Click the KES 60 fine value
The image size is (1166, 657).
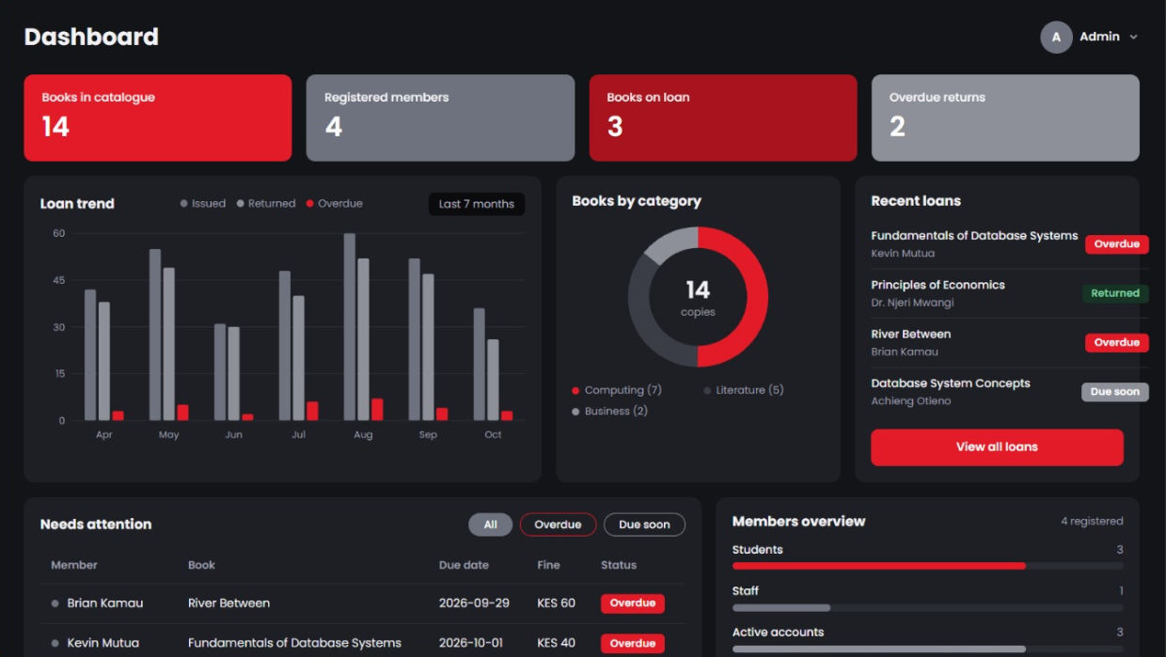coord(556,603)
